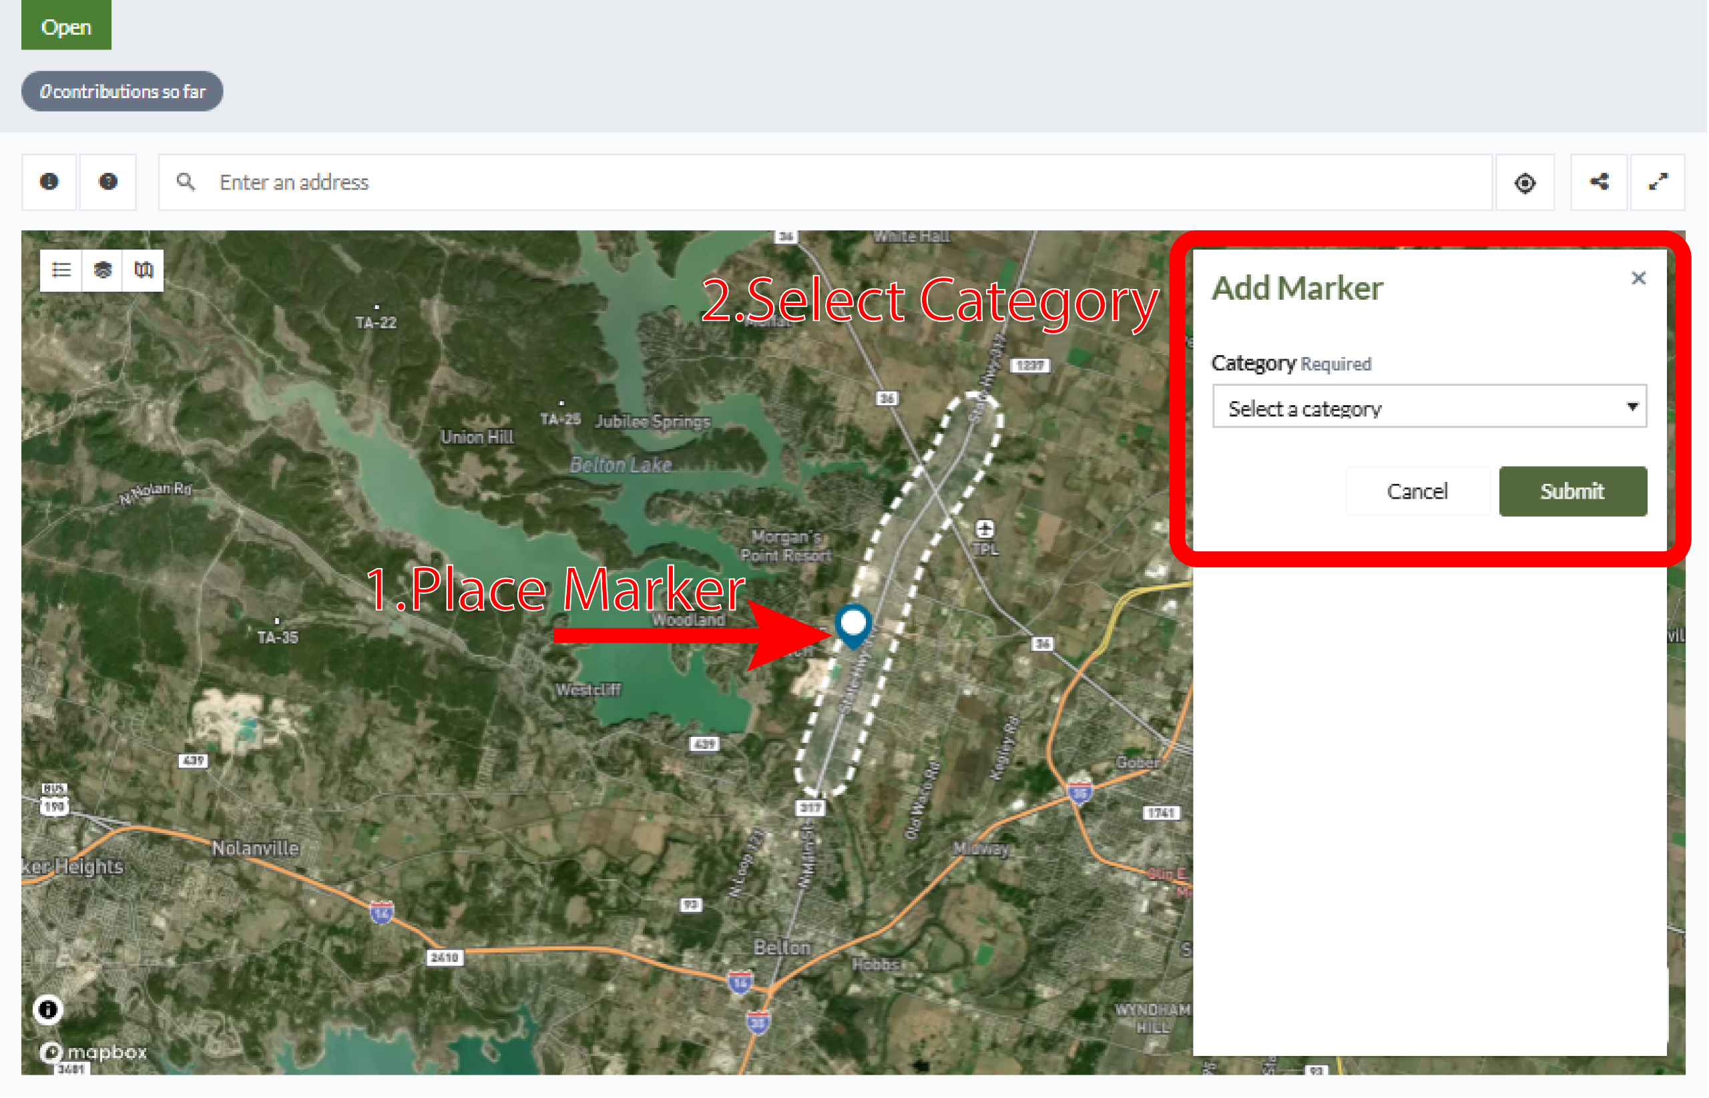Click the locate-me crosshair icon
The height and width of the screenshot is (1098, 1709).
click(1526, 184)
